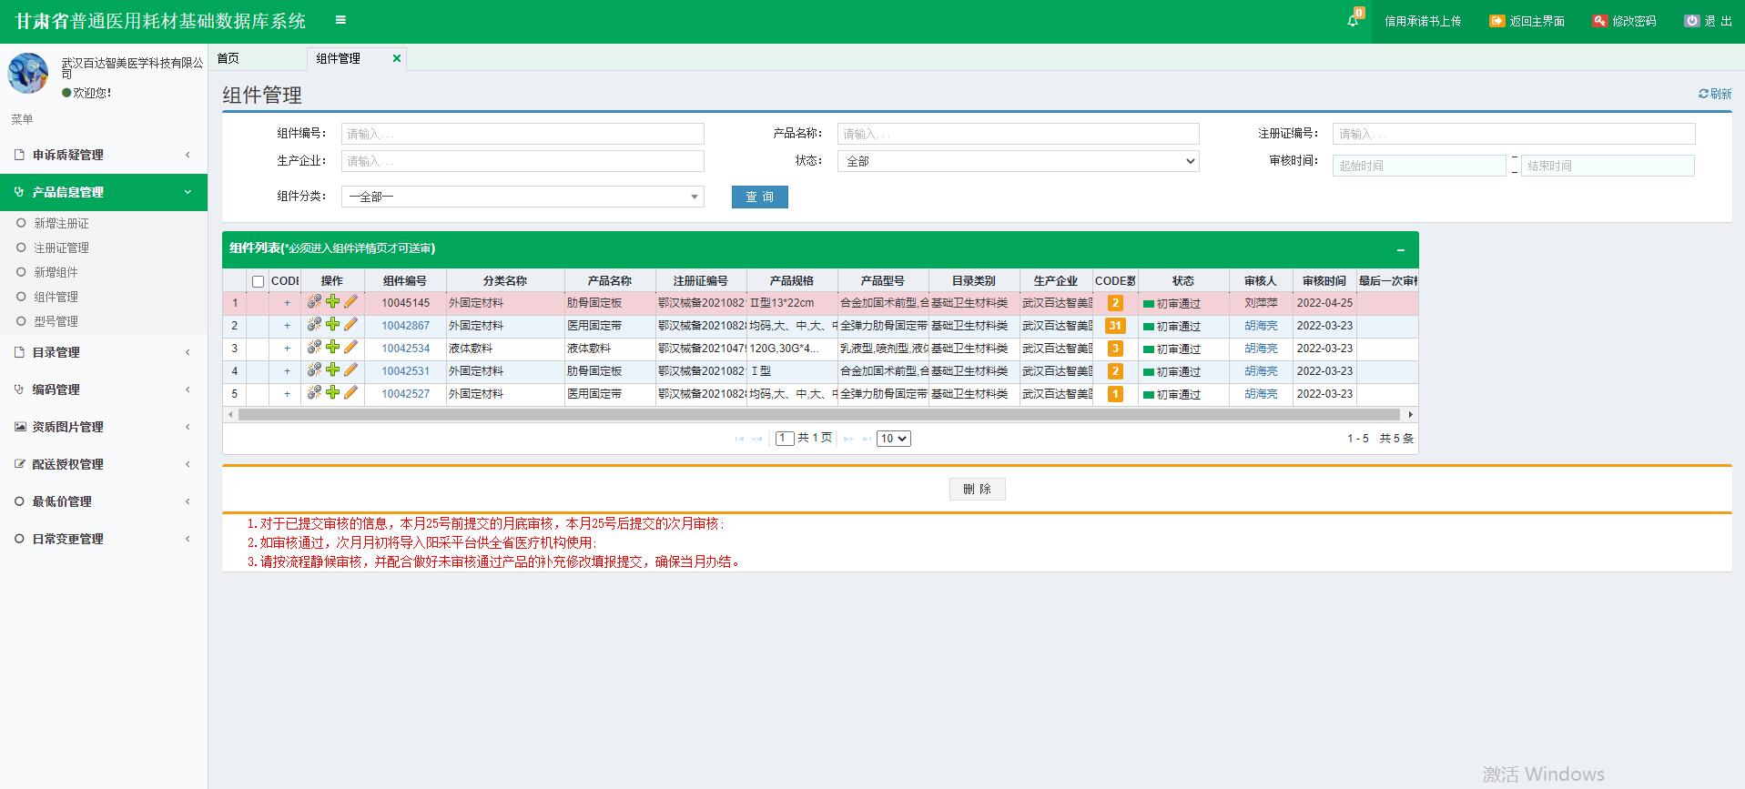Image resolution: width=1745 pixels, height=789 pixels.
Task: Check the select-all checkbox in table header
Action: (x=259, y=281)
